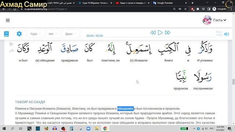Open the ТАФСИР АС-СААДИ heading

[x=30, y=102]
